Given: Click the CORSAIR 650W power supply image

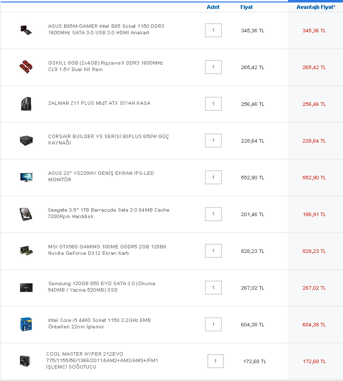Looking at the screenshot, I should point(26,140).
